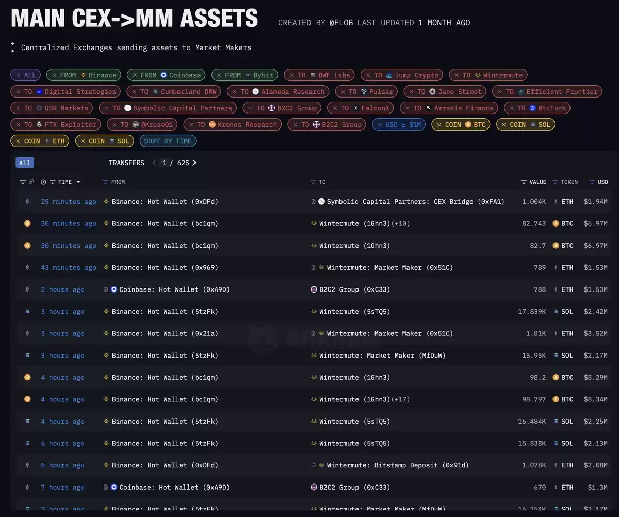Click the ETH token icon in the 1.81K row
The width and height of the screenshot is (619, 517).
click(556, 333)
